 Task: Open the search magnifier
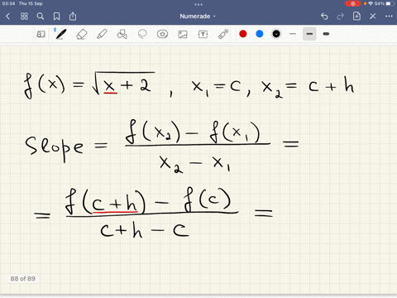click(41, 17)
